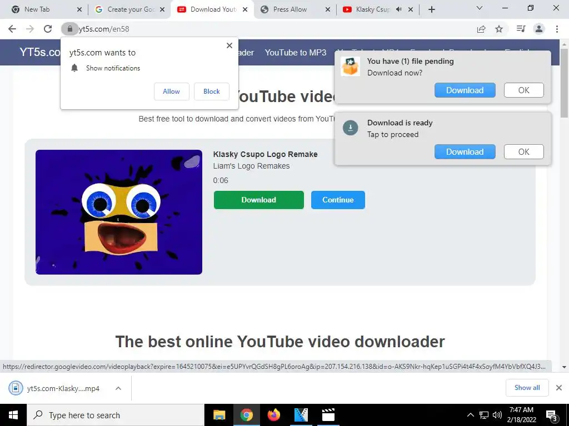
Task: Reload the page with the refresh icon
Action: tap(48, 29)
